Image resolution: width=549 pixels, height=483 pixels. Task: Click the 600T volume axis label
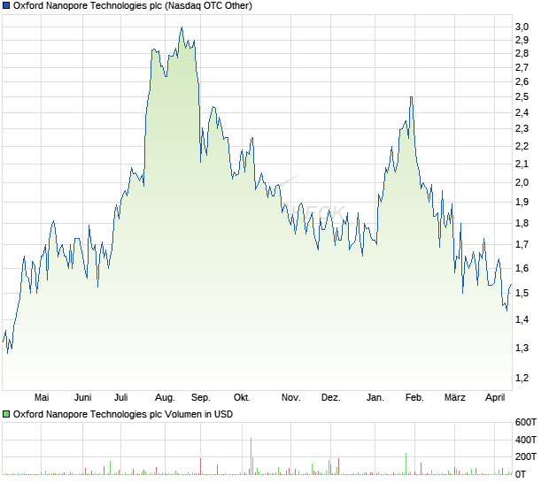click(527, 421)
